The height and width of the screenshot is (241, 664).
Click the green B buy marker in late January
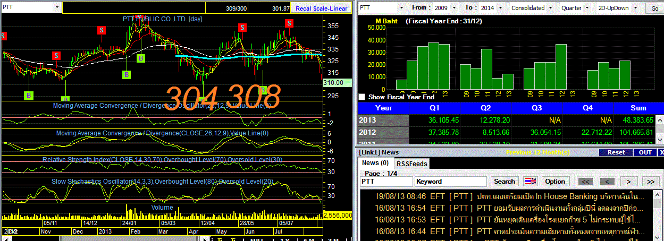(127, 75)
